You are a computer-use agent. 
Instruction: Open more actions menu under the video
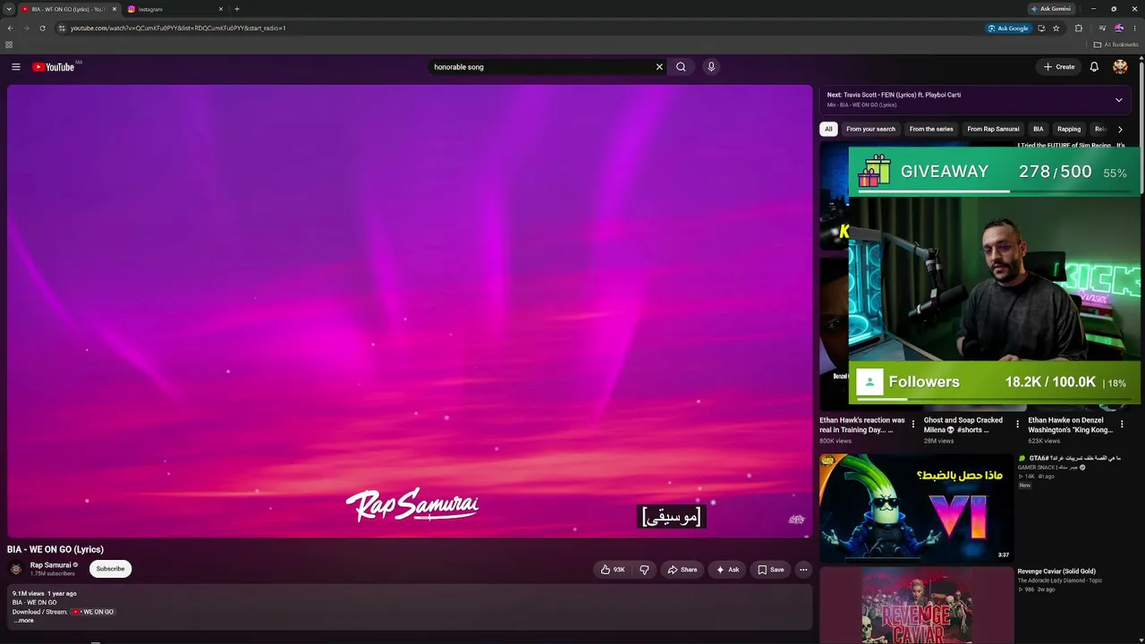[x=803, y=570]
